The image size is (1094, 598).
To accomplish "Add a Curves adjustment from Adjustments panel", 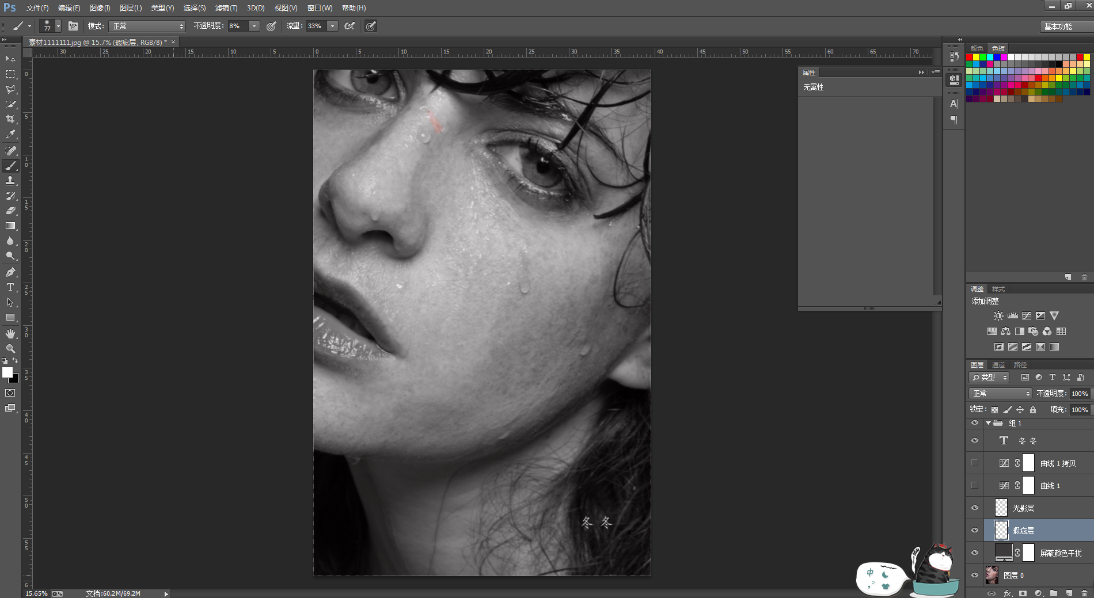I will point(1027,316).
